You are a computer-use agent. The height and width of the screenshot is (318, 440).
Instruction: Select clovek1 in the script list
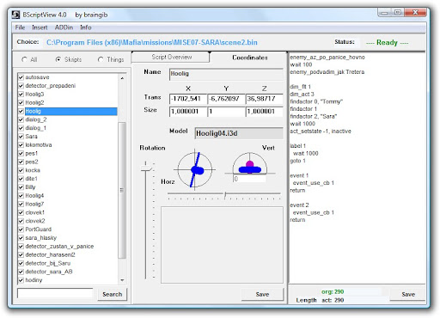(x=34, y=212)
